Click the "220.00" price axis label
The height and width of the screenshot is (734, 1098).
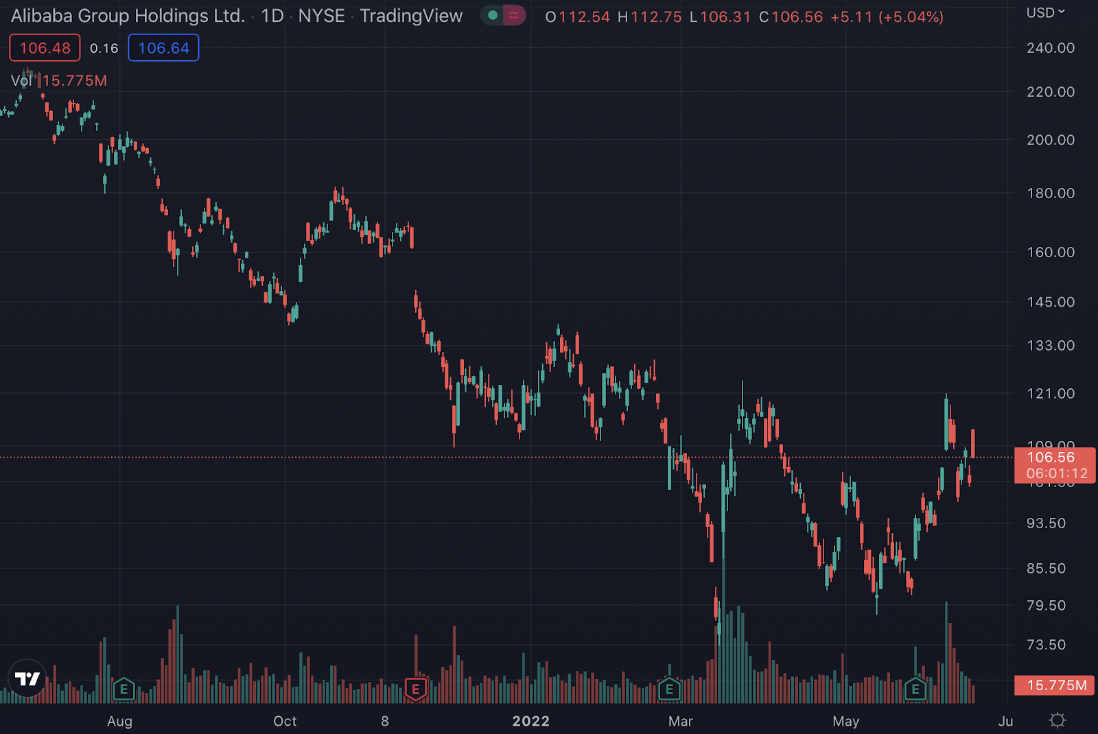tap(1051, 92)
